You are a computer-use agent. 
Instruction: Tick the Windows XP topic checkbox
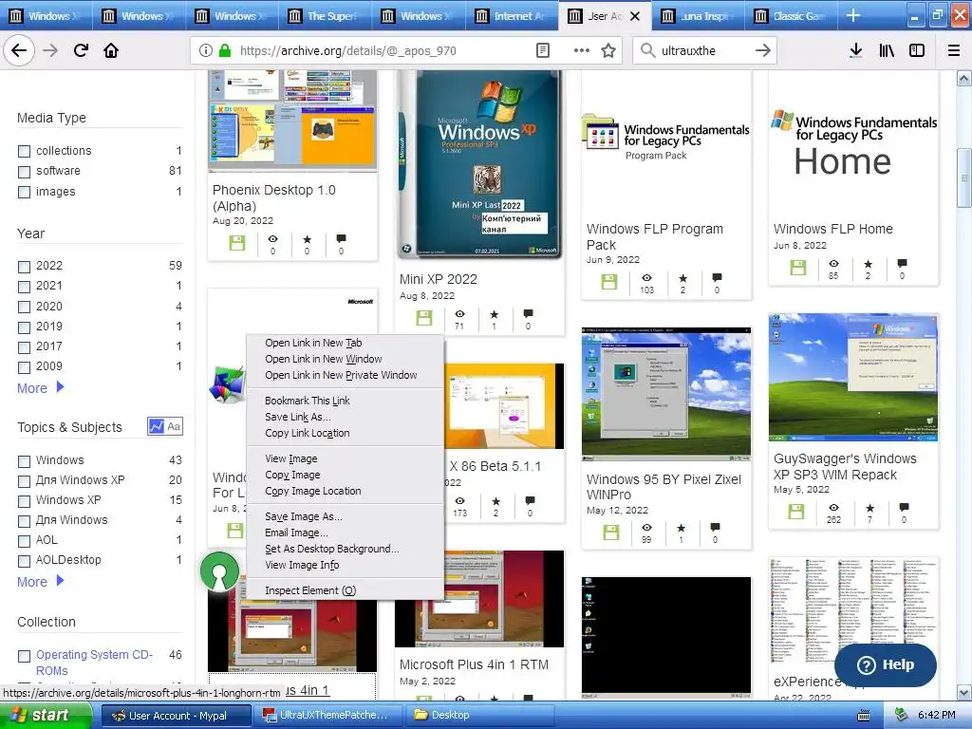pos(24,501)
